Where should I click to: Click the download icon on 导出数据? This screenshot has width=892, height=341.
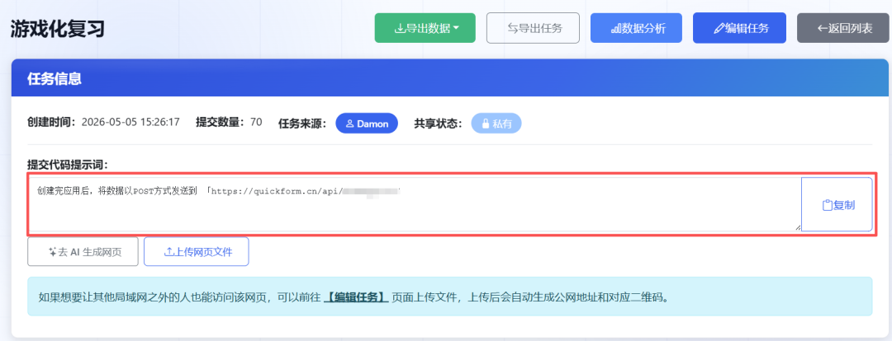(399, 28)
